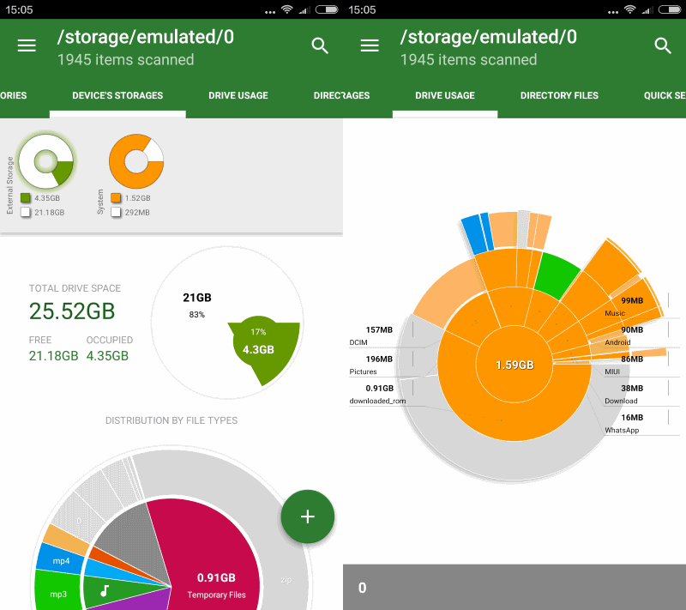Click the DISTRIBUTION BY FILE TYPES heading
The image size is (686, 610).
(x=171, y=420)
